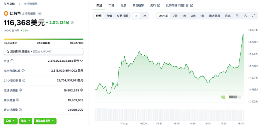Click 7. Aug date axis label
Viewport: 266px width, 127px height.
click(124, 123)
